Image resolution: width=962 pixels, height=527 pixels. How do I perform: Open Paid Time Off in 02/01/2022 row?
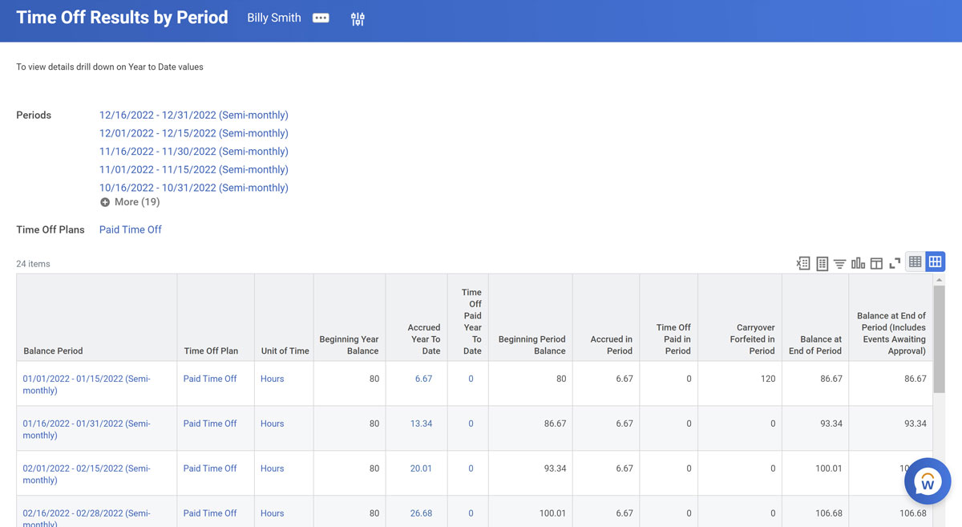click(x=210, y=468)
